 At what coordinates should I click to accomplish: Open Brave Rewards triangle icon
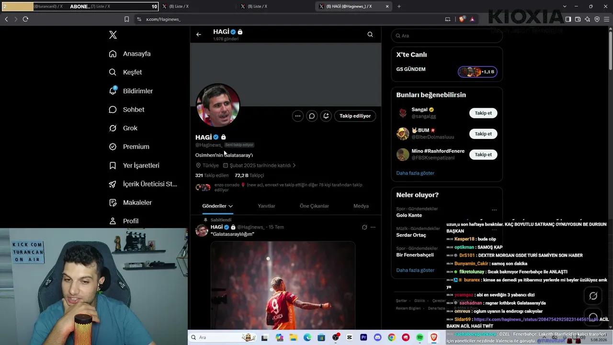coord(472,19)
